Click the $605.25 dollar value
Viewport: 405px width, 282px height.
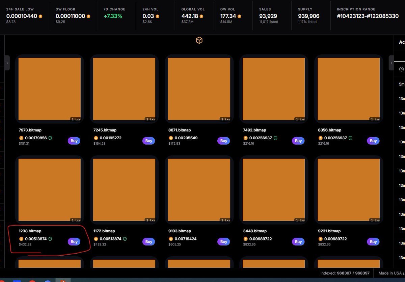pyautogui.click(x=174, y=245)
